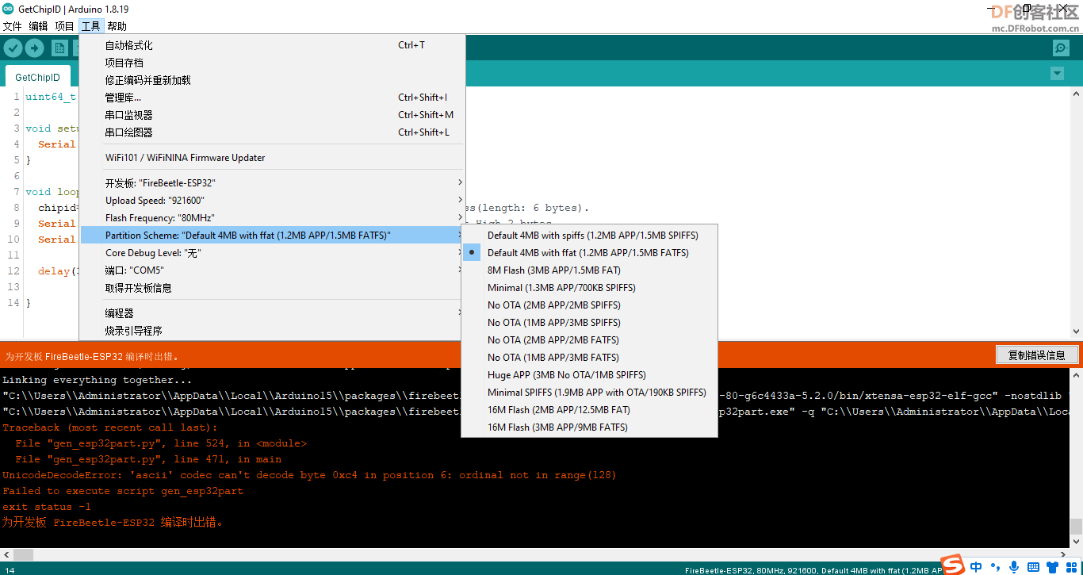
Task: Click the Sogou S logo icon
Action: click(952, 566)
